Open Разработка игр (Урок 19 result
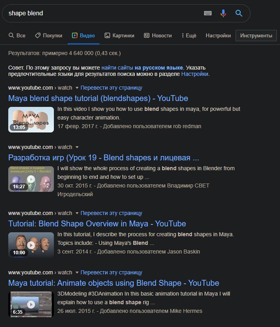The width and height of the screenshot is (280, 327). pos(104,158)
